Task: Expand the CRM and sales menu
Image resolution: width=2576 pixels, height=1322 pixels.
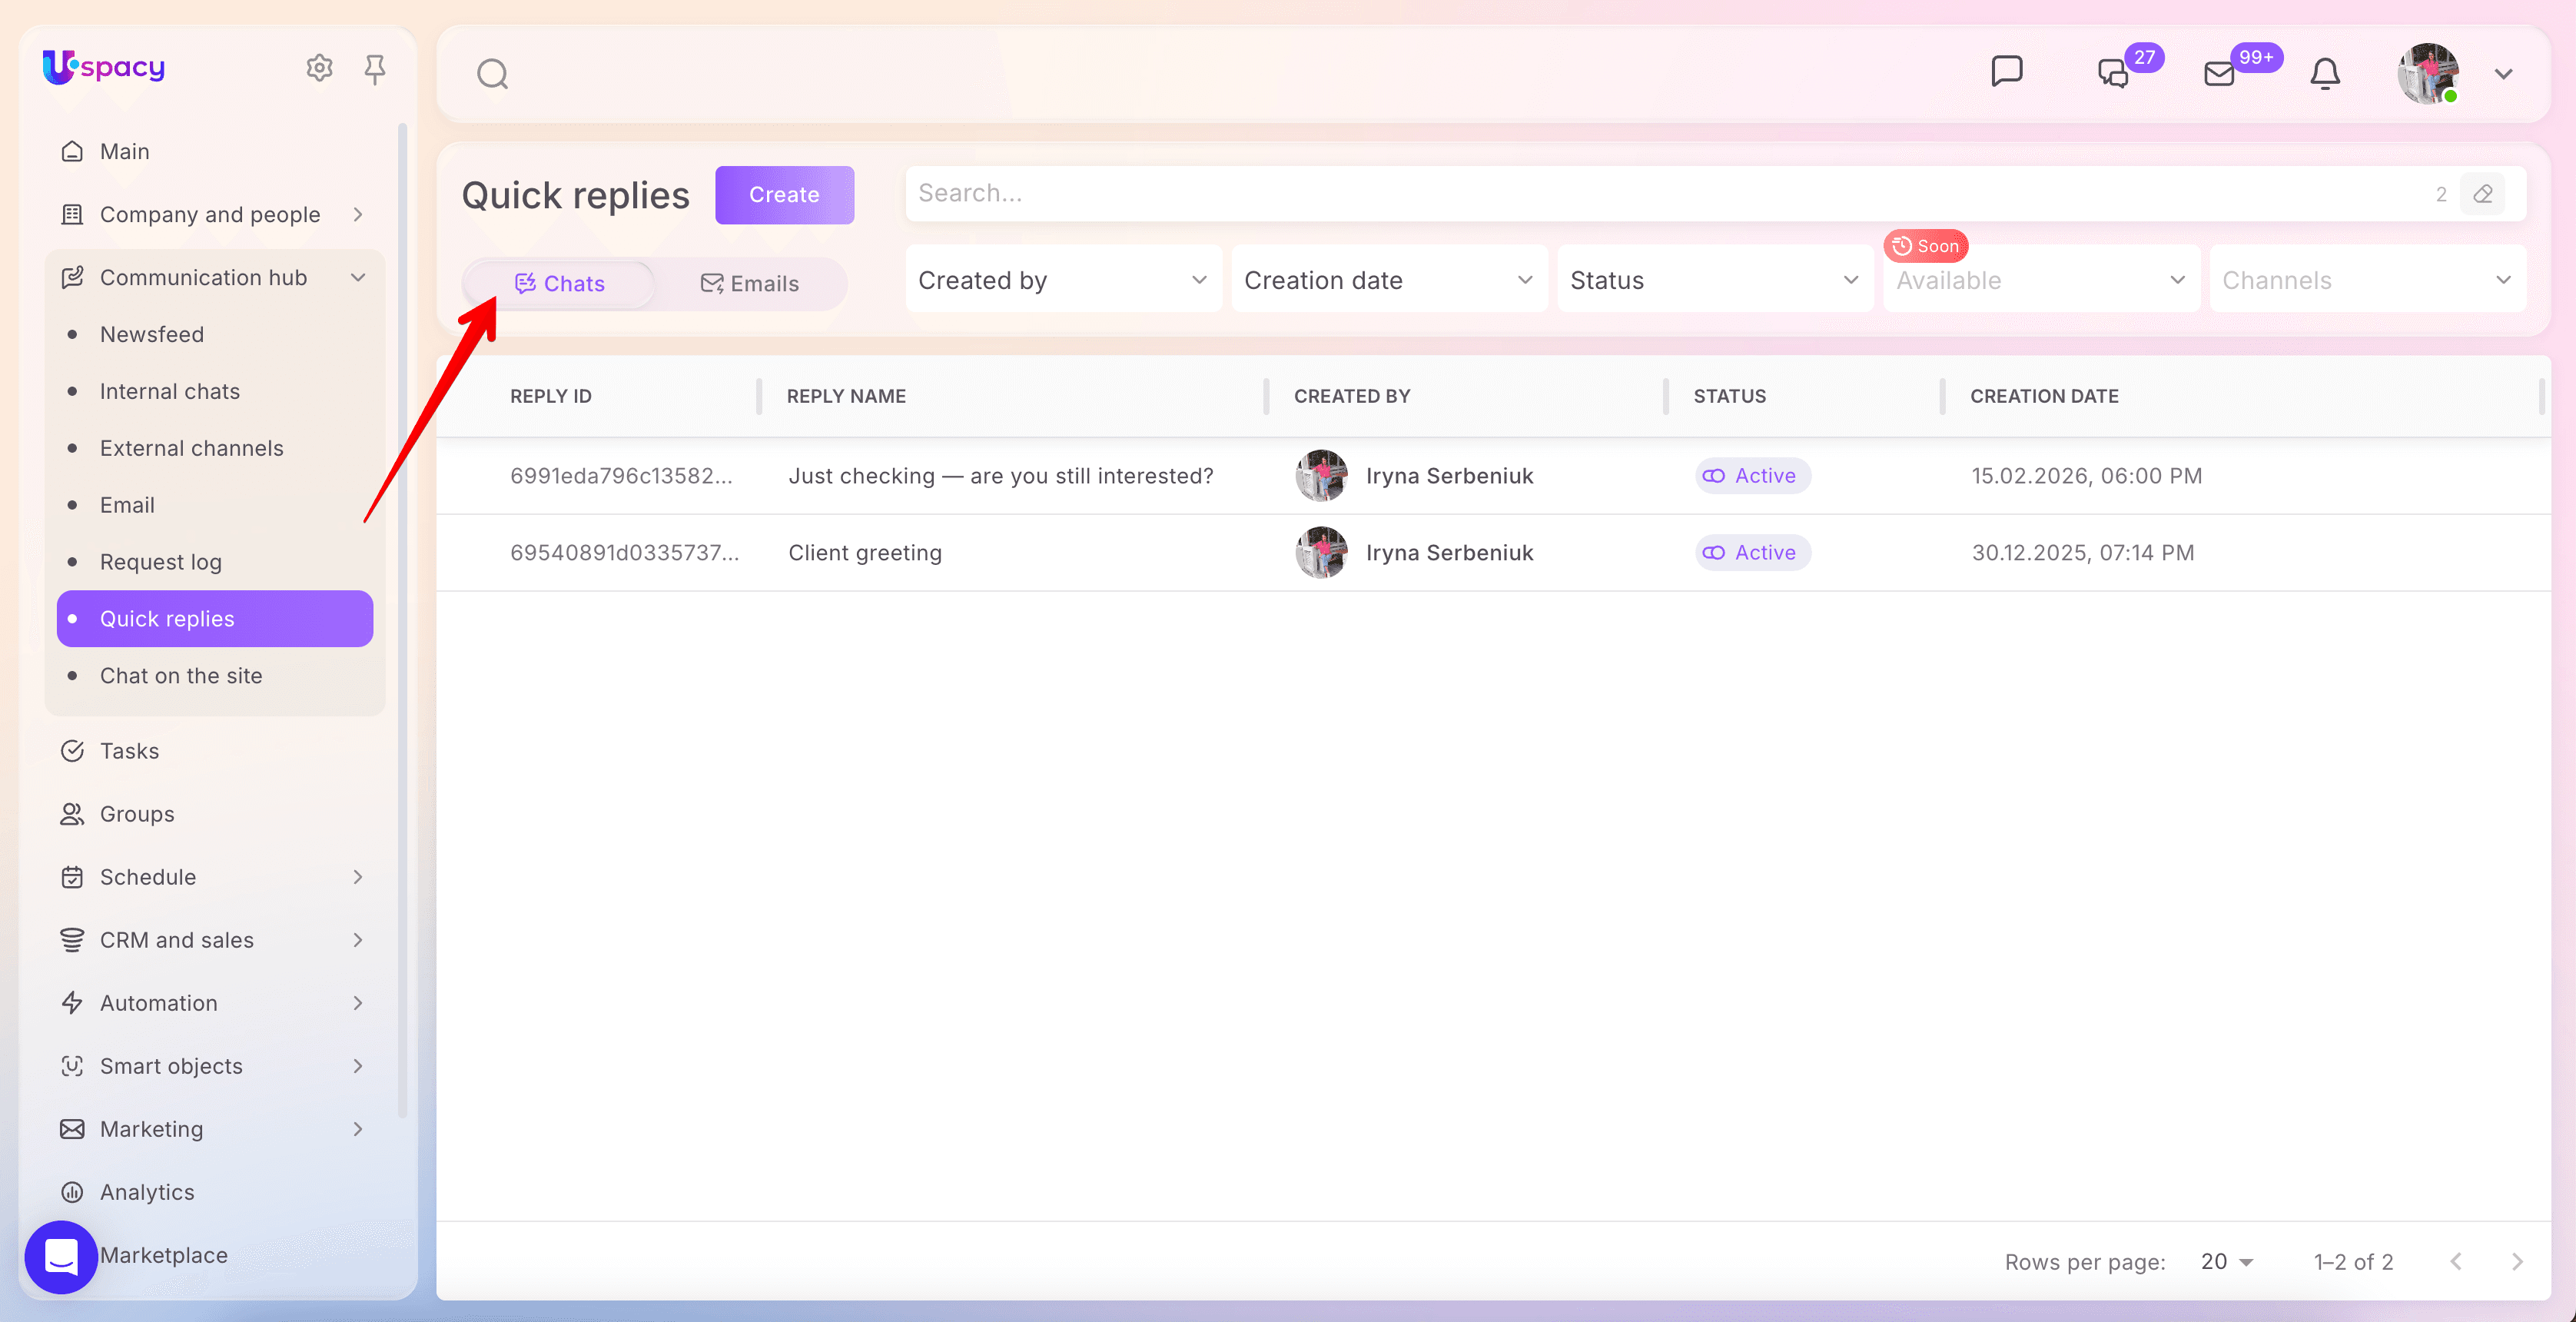Action: (358, 940)
